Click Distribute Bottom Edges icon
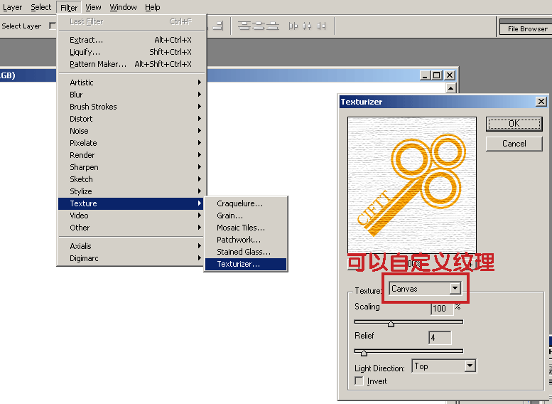The height and width of the screenshot is (404, 552). (x=273, y=26)
